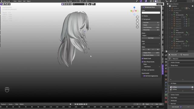Image resolution: width=194 pixels, height=109 pixels.
Task: Open the Physics properties tab icon
Action: (166, 89)
